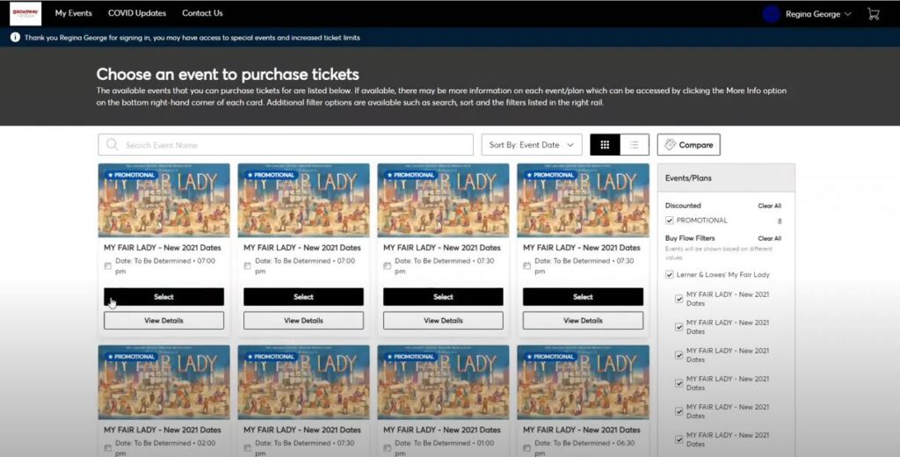Switch to list view icon
Screen dimensions: 900x457
[x=635, y=145]
